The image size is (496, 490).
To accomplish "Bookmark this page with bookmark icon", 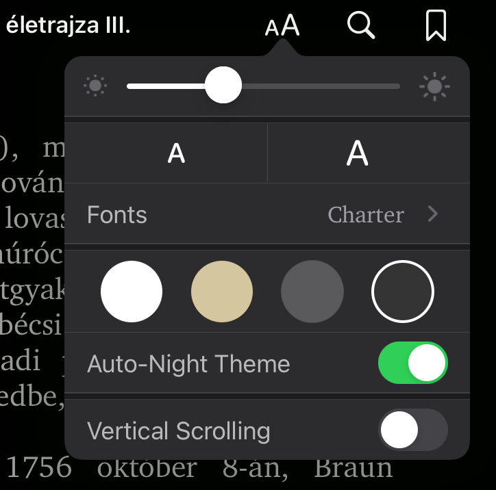I will [x=436, y=26].
